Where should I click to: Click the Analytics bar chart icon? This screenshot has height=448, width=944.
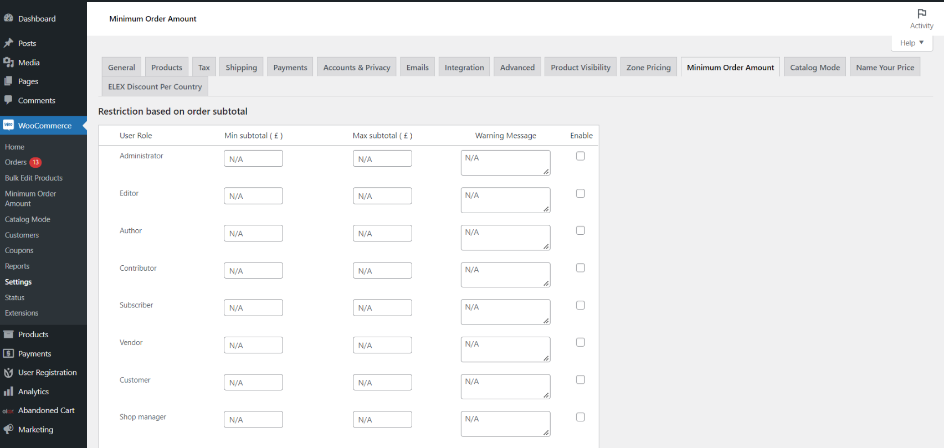click(x=8, y=392)
